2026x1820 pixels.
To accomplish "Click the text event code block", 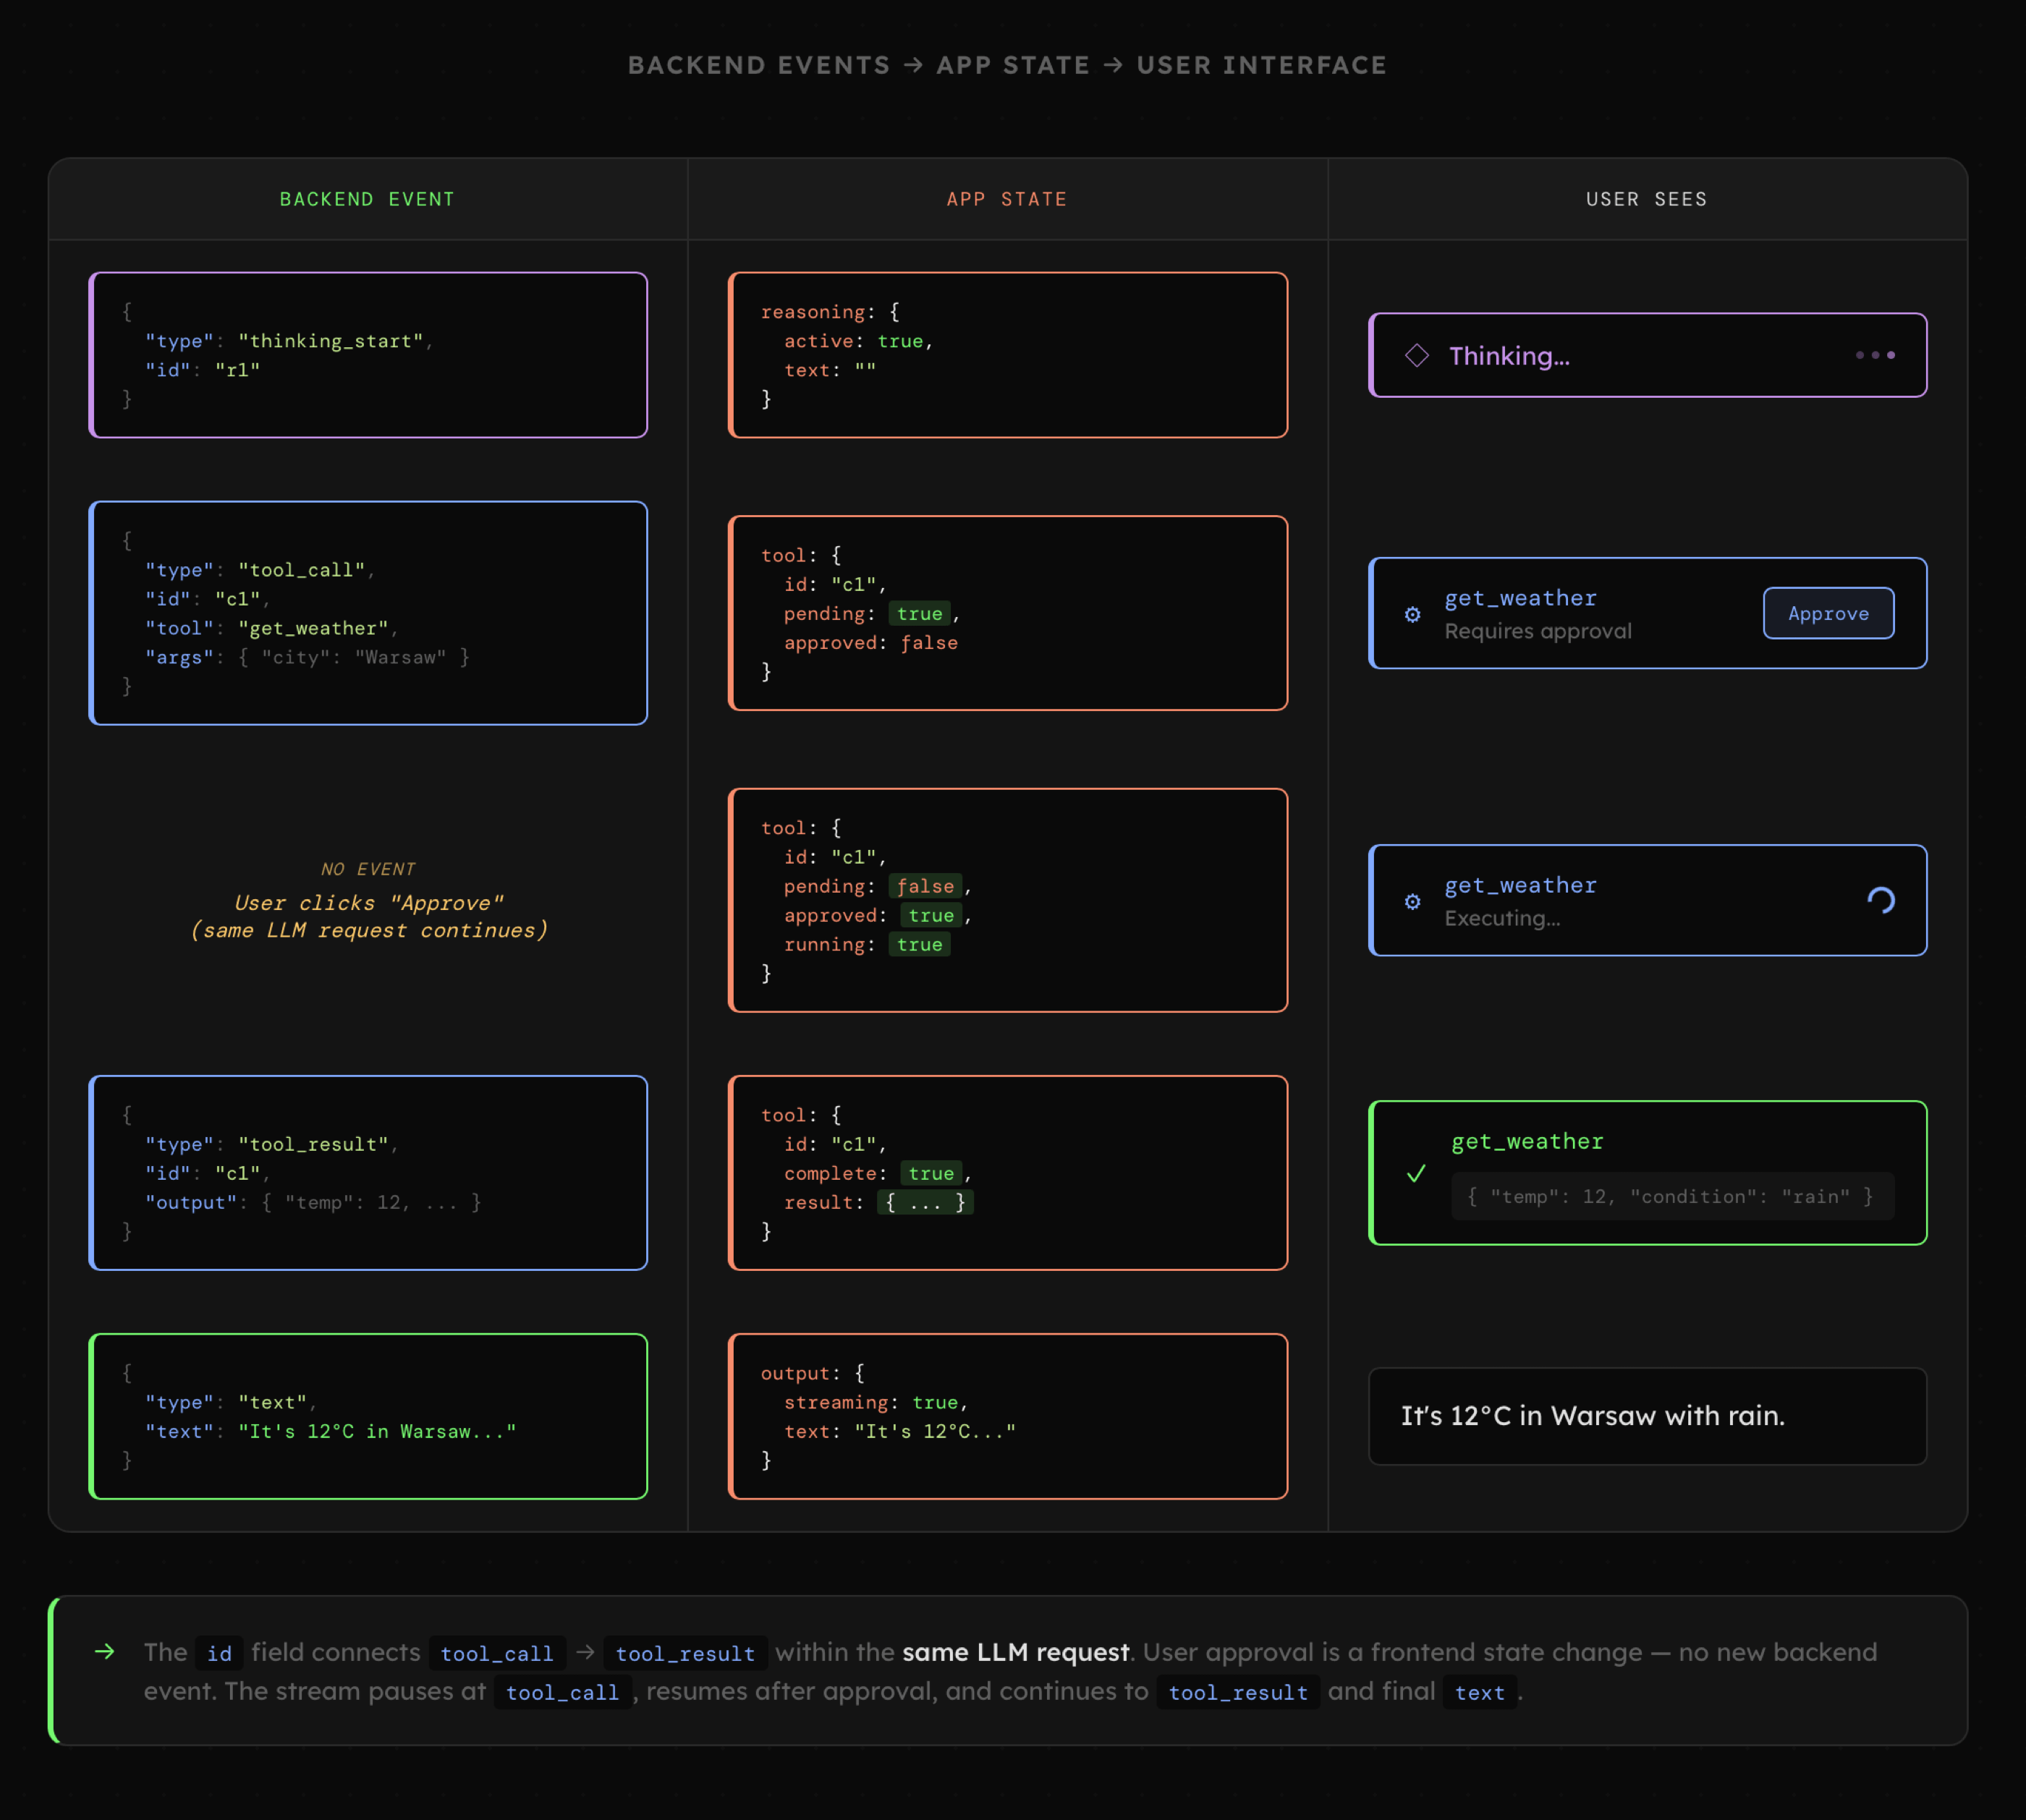I will tap(368, 1415).
